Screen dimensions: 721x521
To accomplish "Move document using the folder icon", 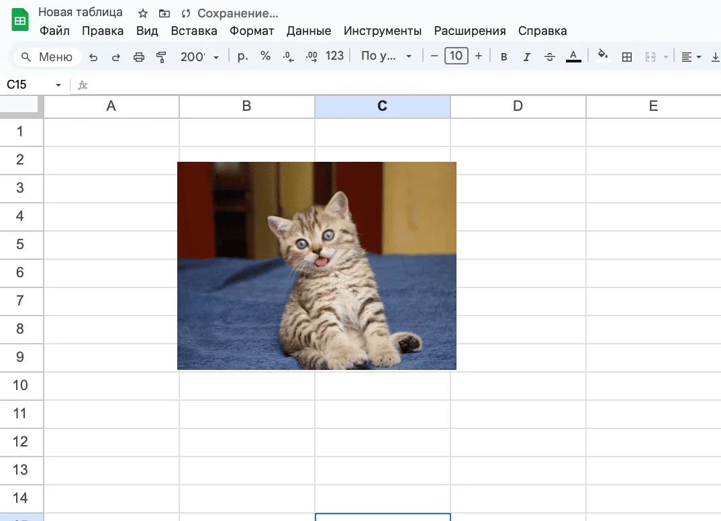I will pyautogui.click(x=164, y=13).
